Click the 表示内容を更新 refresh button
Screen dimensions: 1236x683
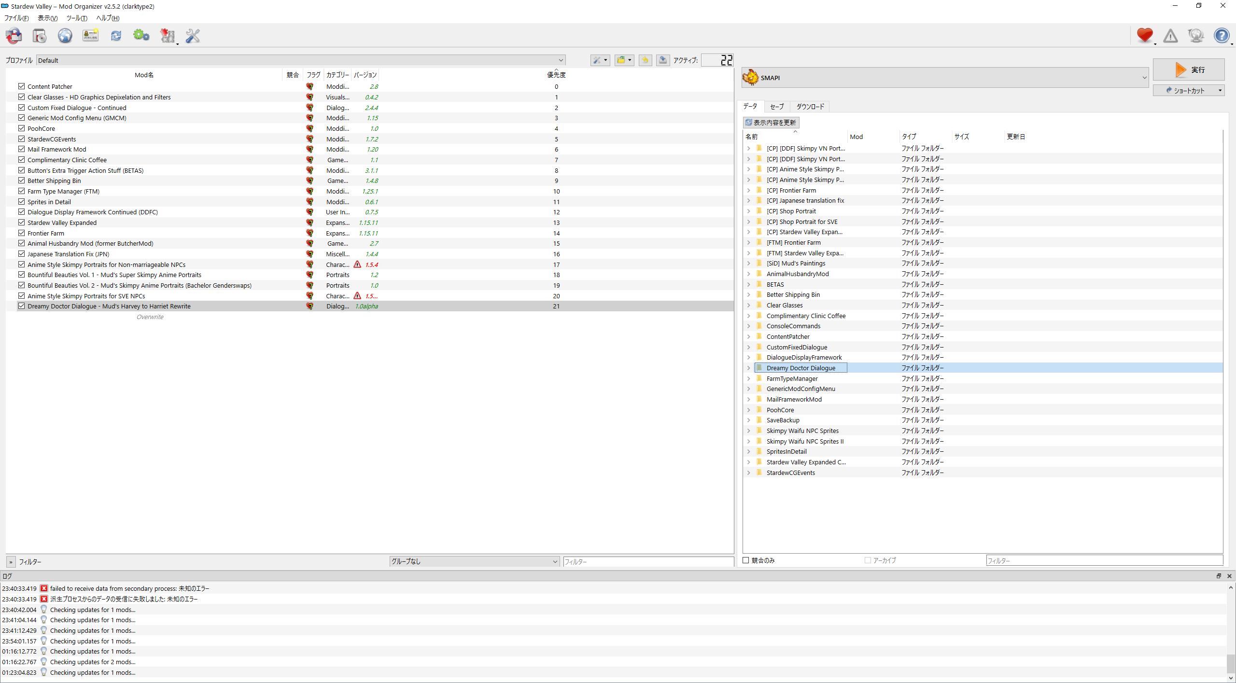click(771, 123)
